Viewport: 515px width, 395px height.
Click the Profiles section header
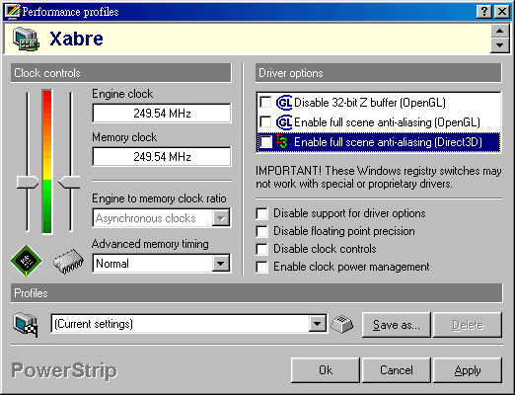257,293
